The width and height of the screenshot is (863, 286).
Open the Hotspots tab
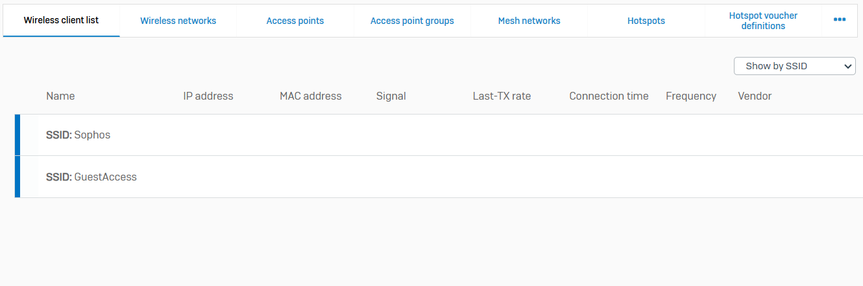(x=646, y=21)
